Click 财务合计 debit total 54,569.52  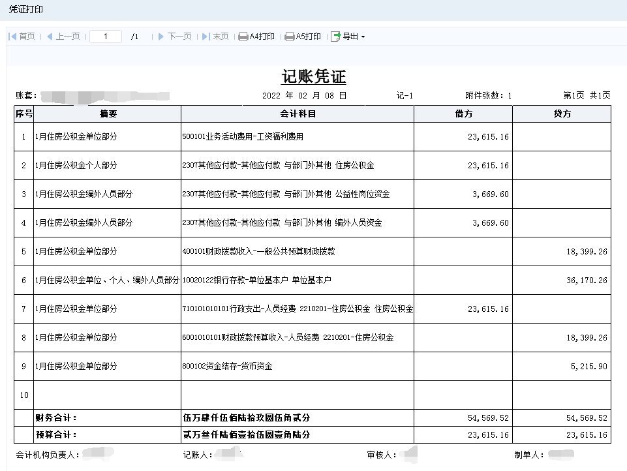click(488, 418)
